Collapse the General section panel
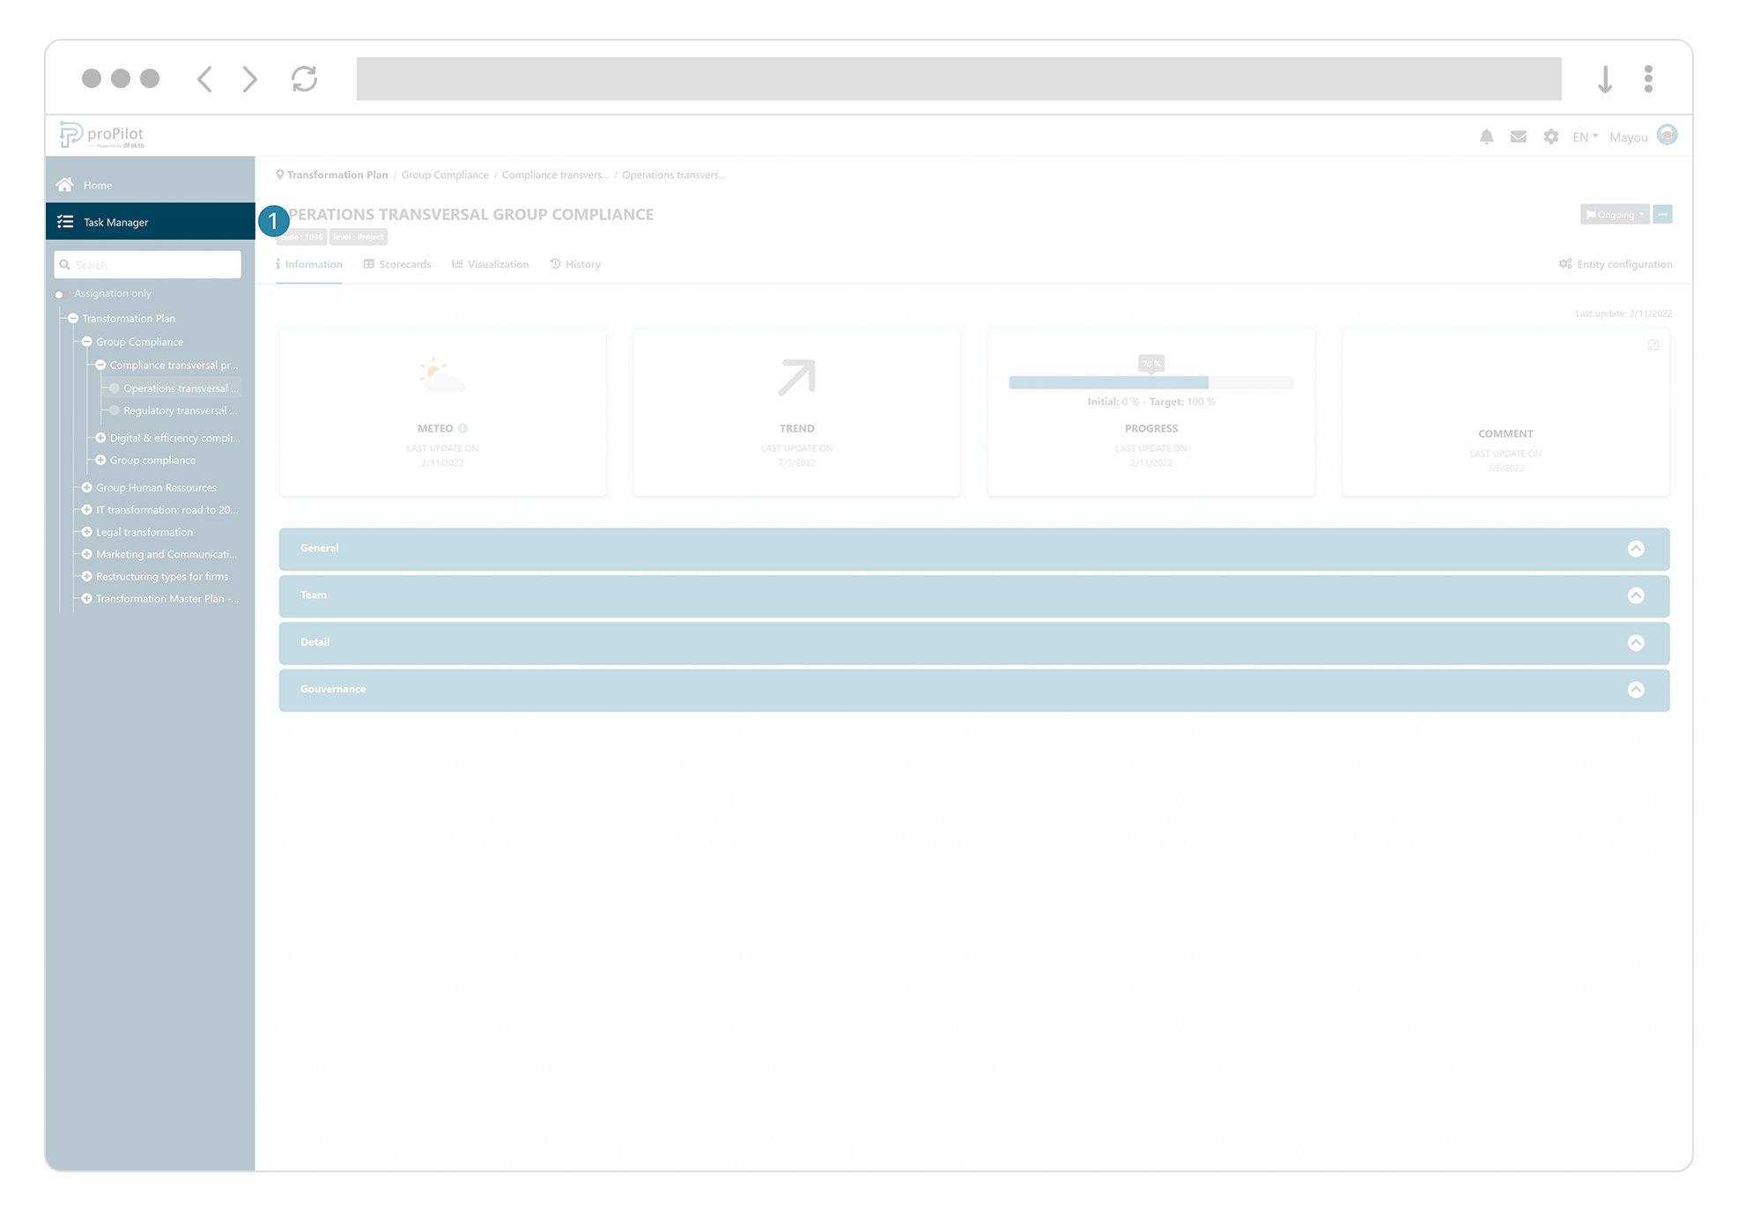This screenshot has height=1219, width=1738. (x=1637, y=548)
